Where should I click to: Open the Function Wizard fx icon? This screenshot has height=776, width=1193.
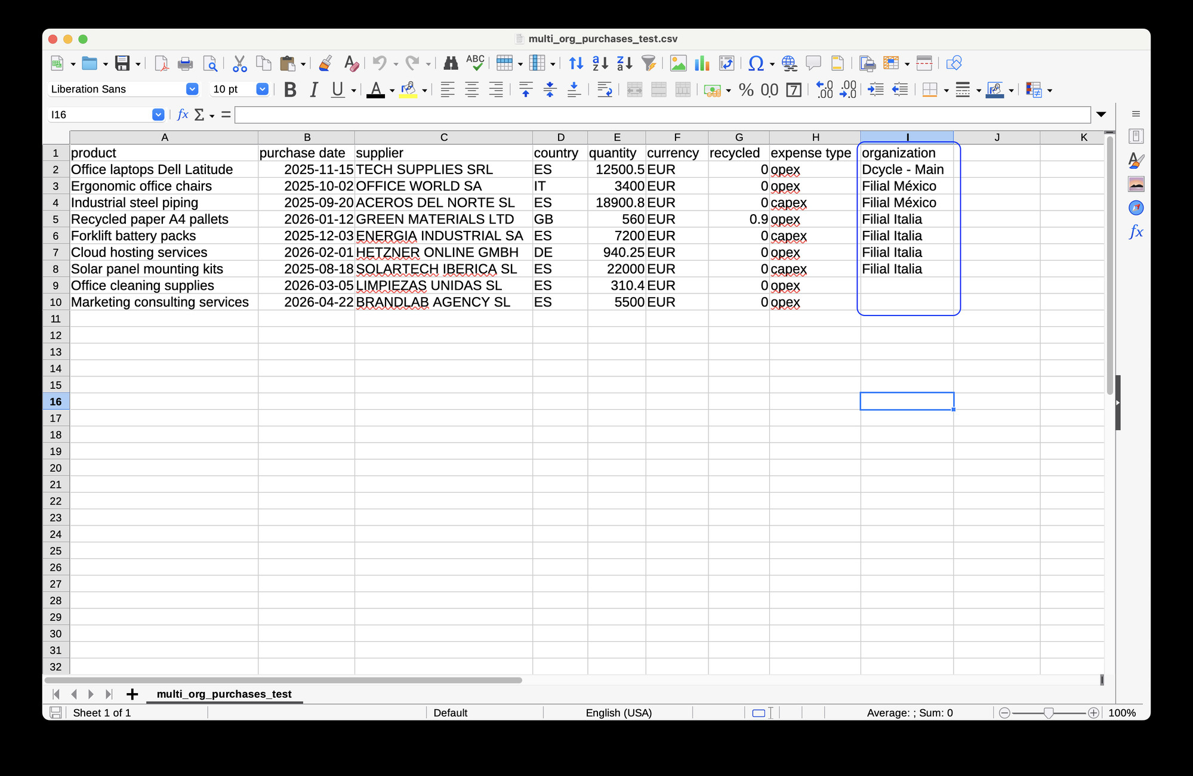183,115
